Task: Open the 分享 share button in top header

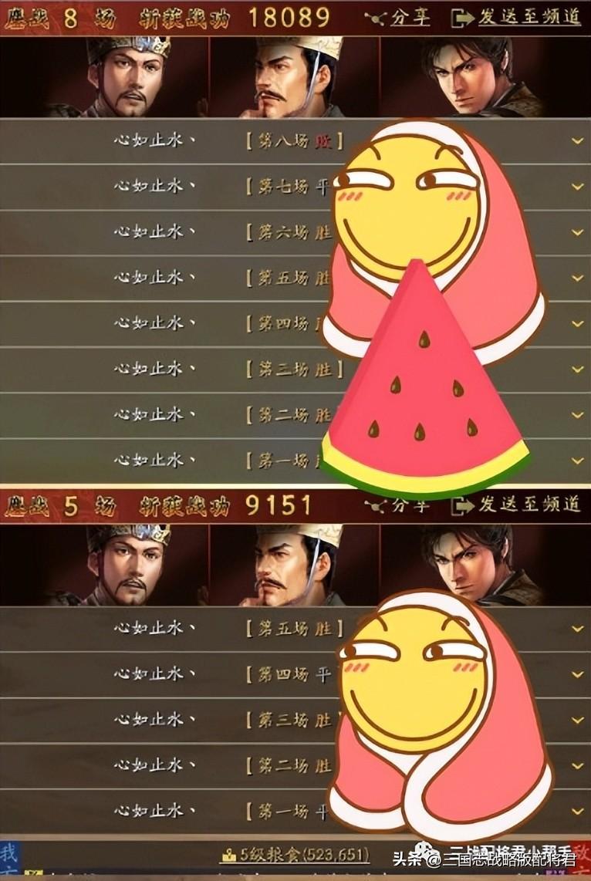Action: click(x=397, y=18)
